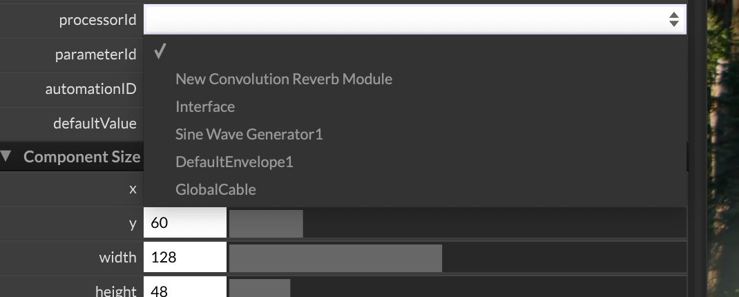The image size is (739, 297).
Task: Adjust the height slider bar
Action: (x=457, y=288)
